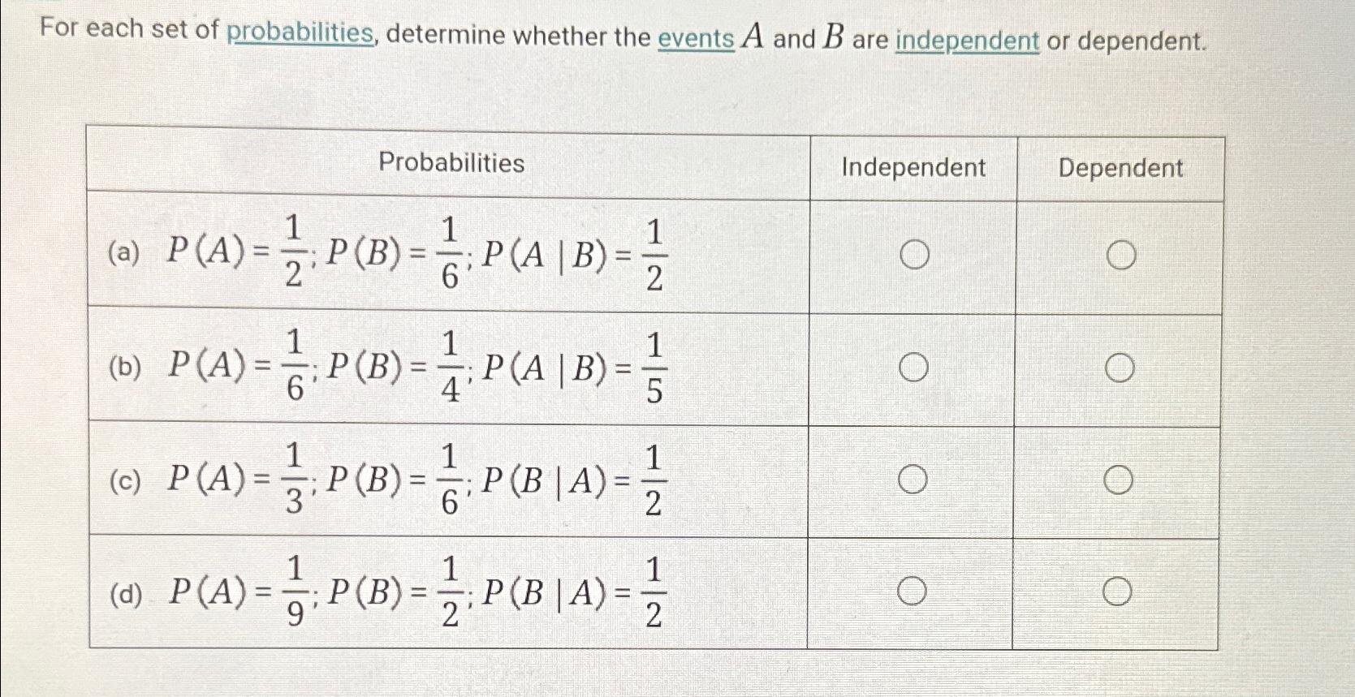Viewport: 1355px width, 697px height.
Task: Click the Independent column header
Action: (x=913, y=167)
